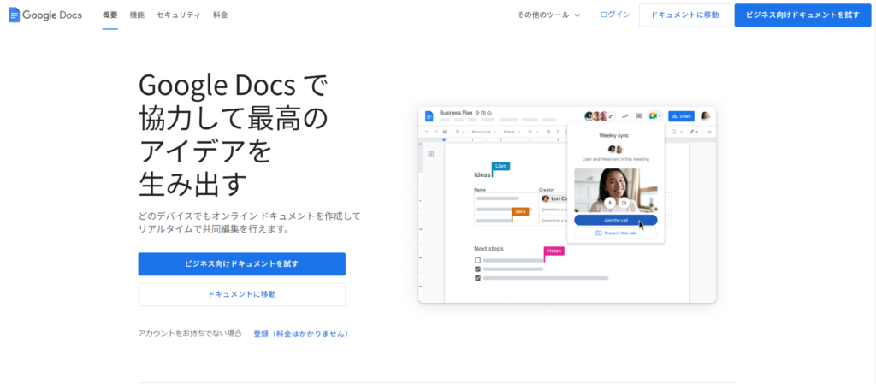Click header ビジネス向けドキュメントを試す button
The height and width of the screenshot is (384, 876).
(802, 15)
